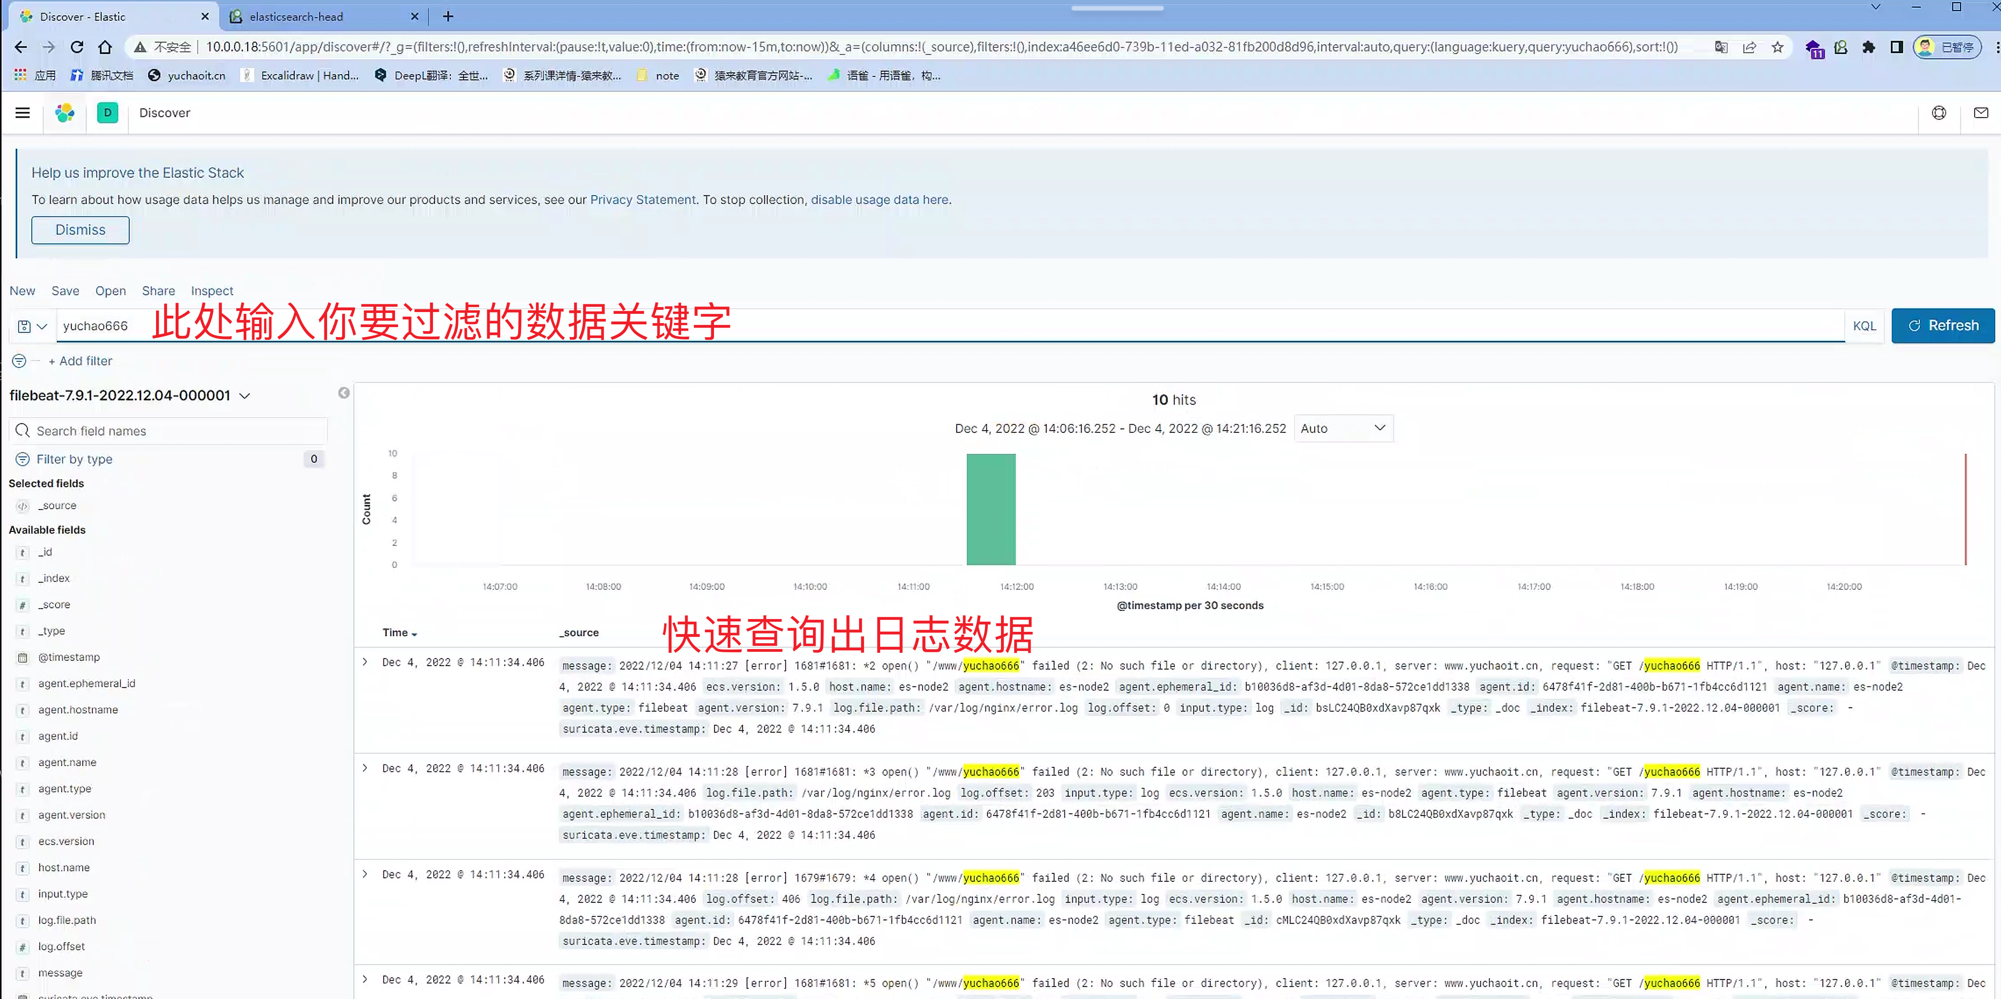The height and width of the screenshot is (999, 2001).
Task: Open the help menu lifebuoy icon
Action: (x=1939, y=113)
